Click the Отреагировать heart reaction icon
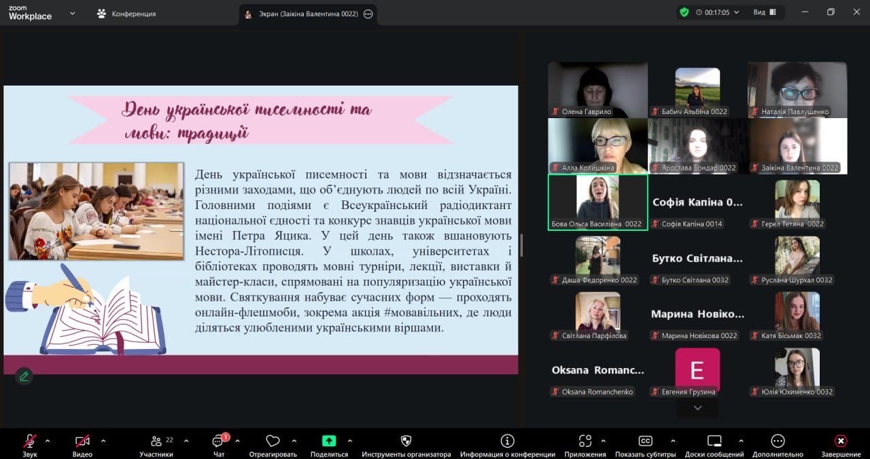This screenshot has width=870, height=459. pos(273,441)
